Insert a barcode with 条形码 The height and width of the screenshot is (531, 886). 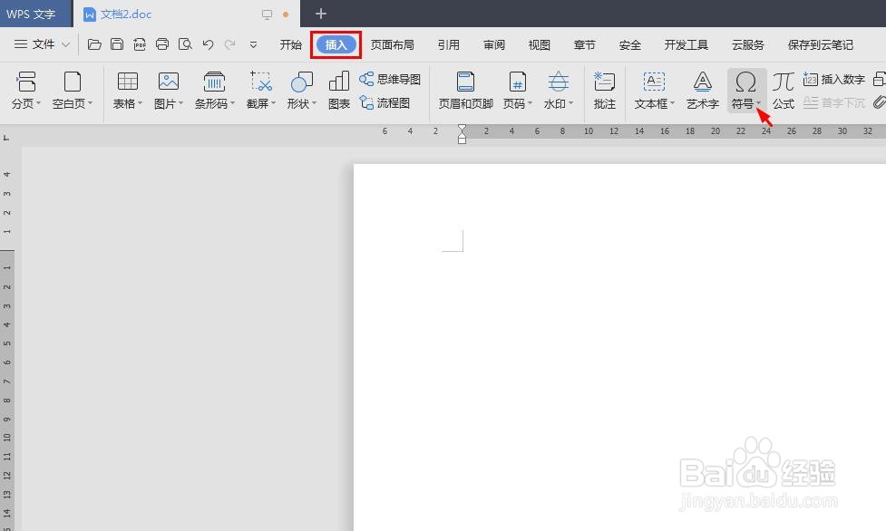215,90
